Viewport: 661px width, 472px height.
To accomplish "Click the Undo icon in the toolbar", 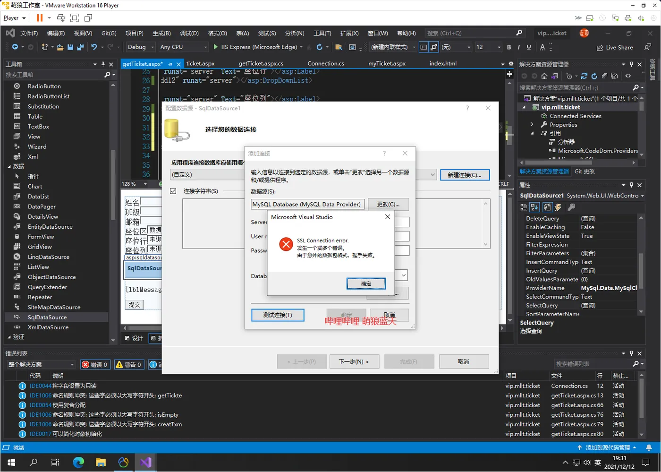I will click(94, 47).
